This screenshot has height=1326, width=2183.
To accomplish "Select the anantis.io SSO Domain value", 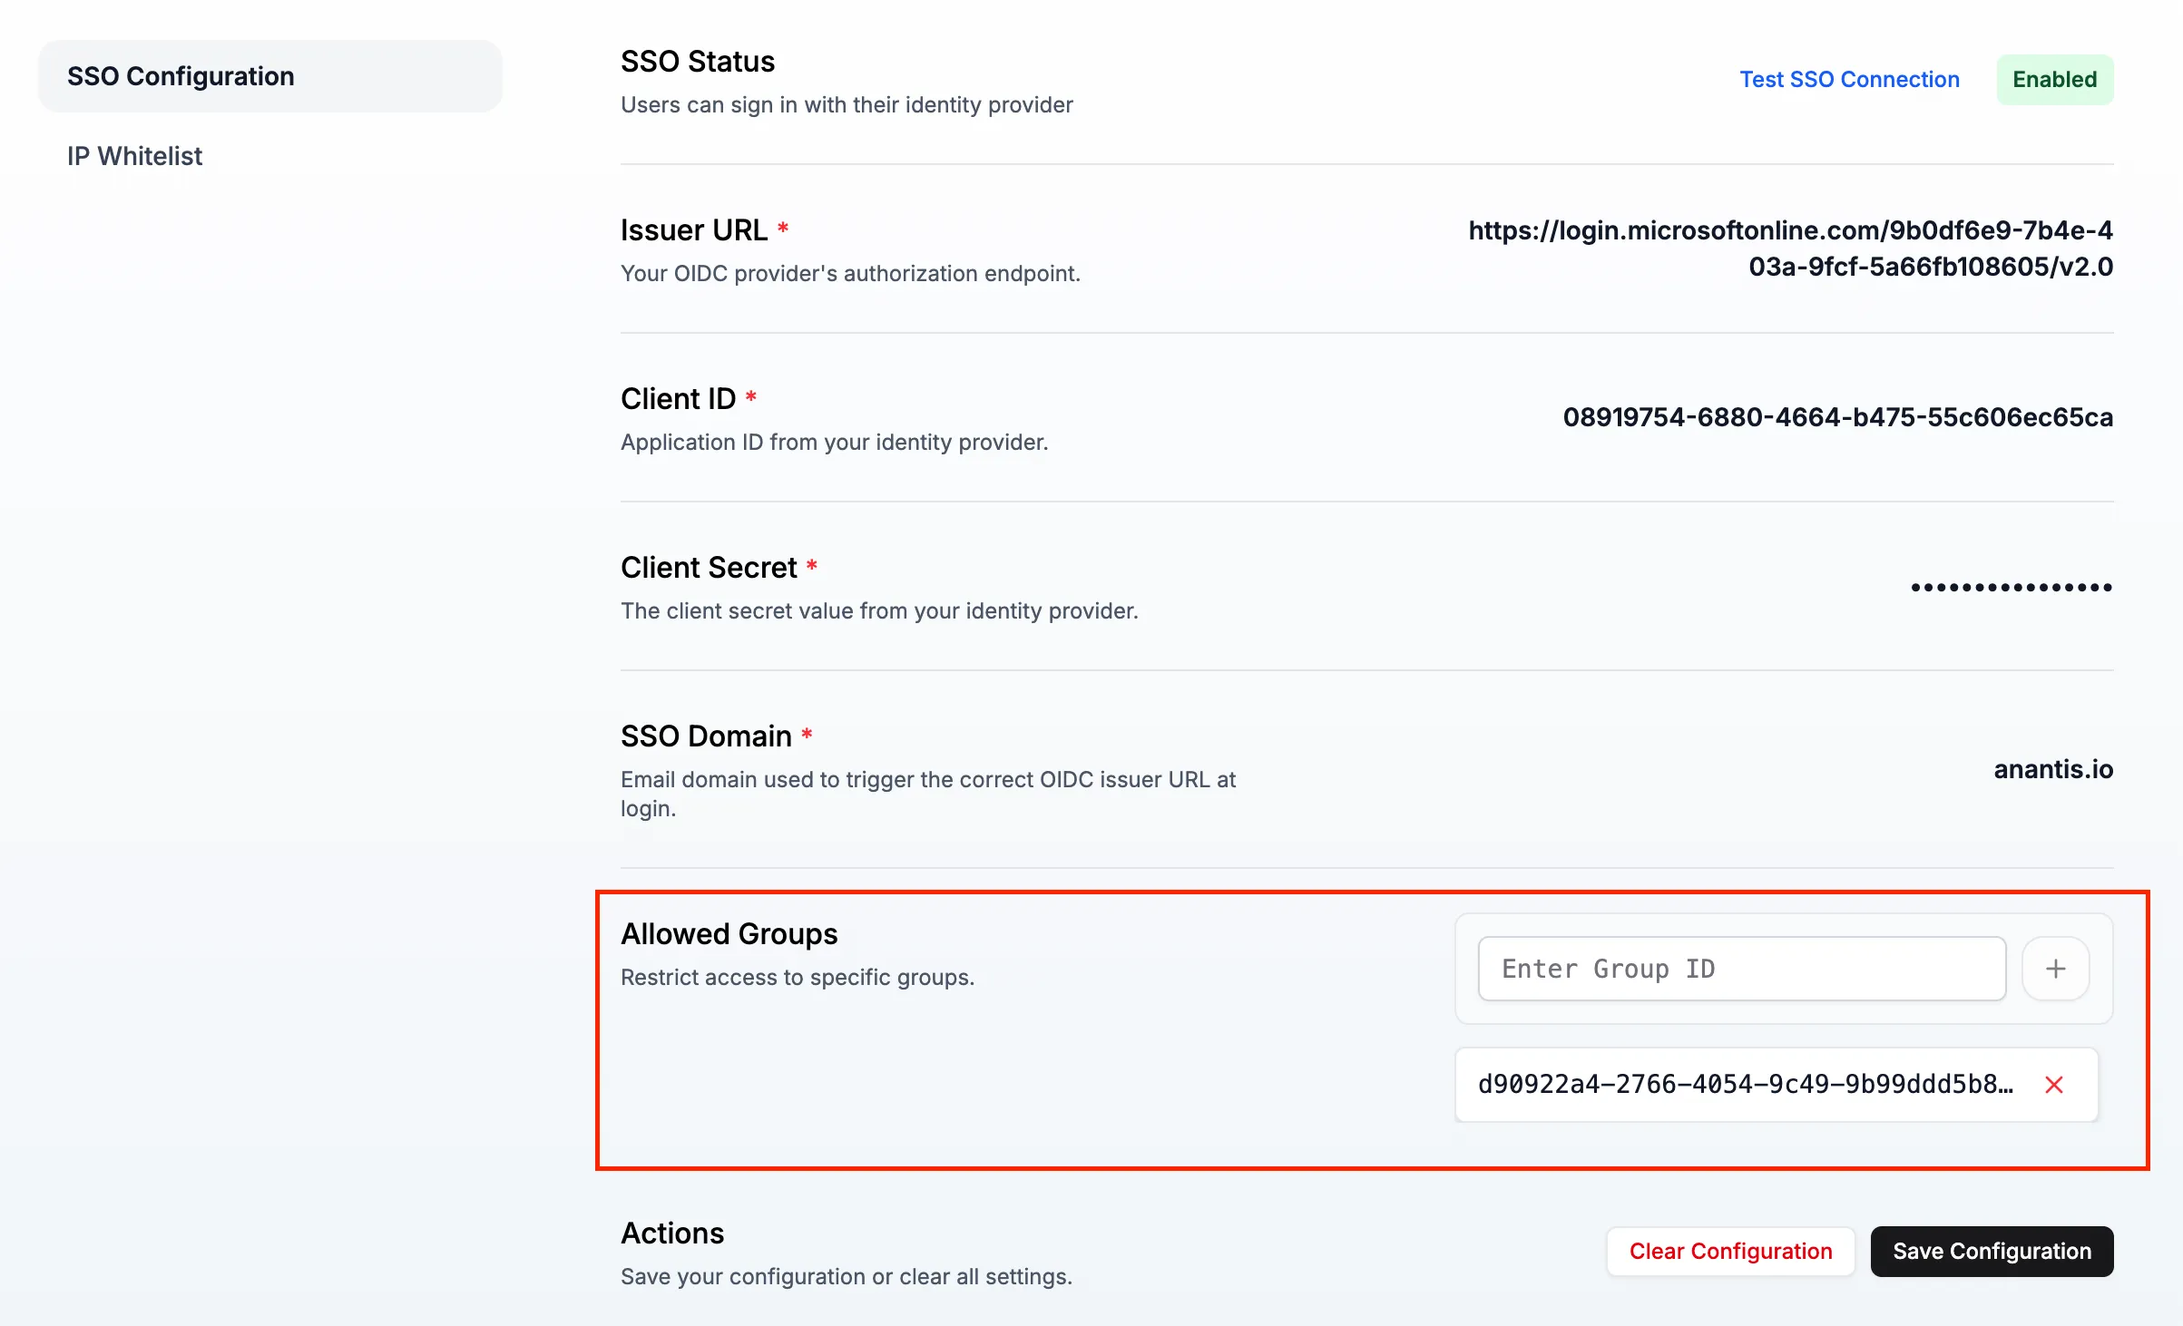I will [2053, 769].
